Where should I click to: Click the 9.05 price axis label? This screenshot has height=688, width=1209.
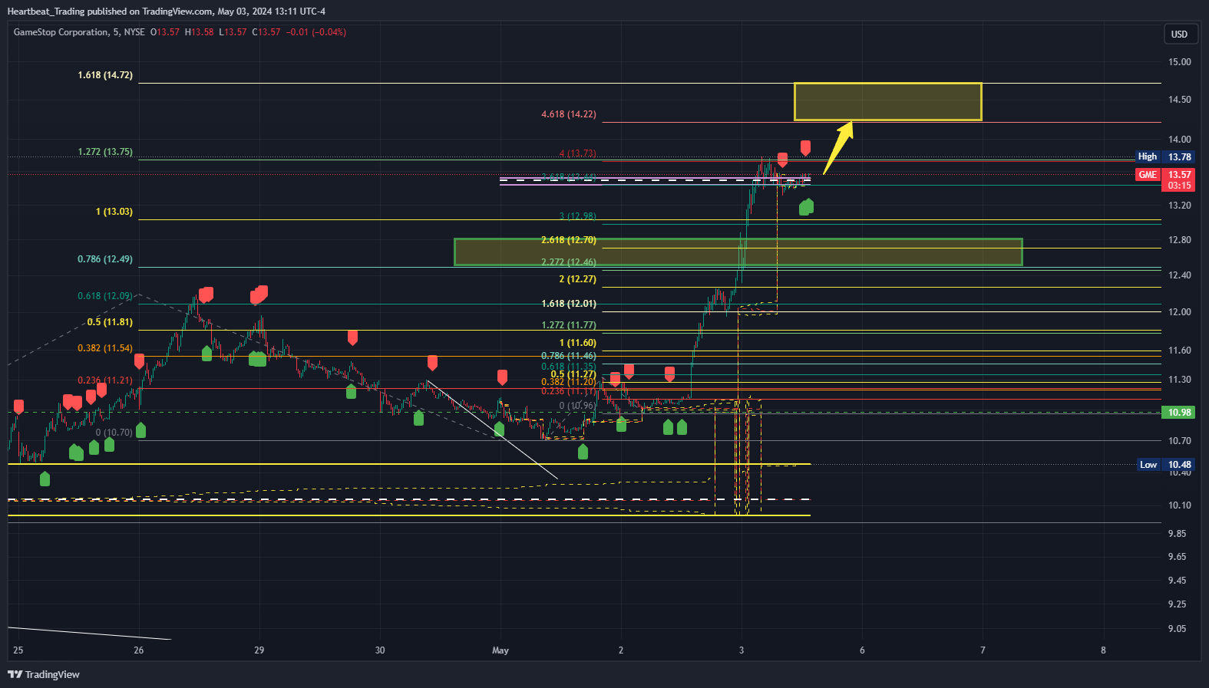[1177, 629]
